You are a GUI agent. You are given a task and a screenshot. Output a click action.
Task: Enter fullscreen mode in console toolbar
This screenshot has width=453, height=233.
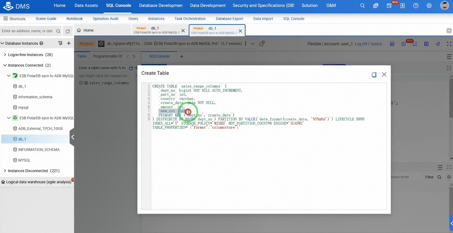[449, 44]
